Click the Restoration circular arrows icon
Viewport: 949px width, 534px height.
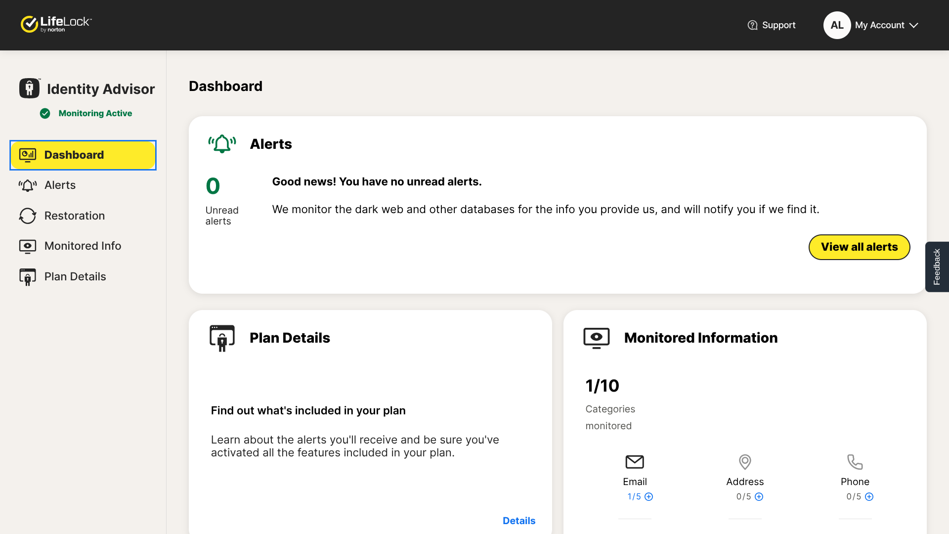[28, 216]
